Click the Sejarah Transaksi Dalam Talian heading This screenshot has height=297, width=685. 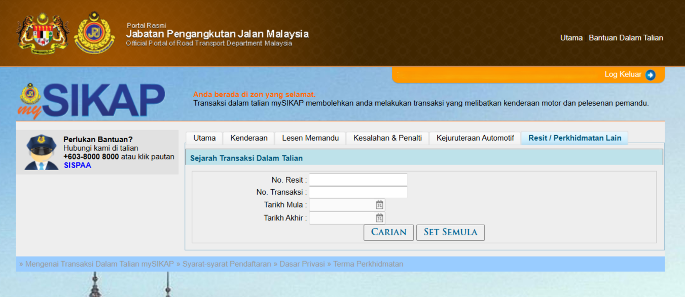pyautogui.click(x=246, y=158)
